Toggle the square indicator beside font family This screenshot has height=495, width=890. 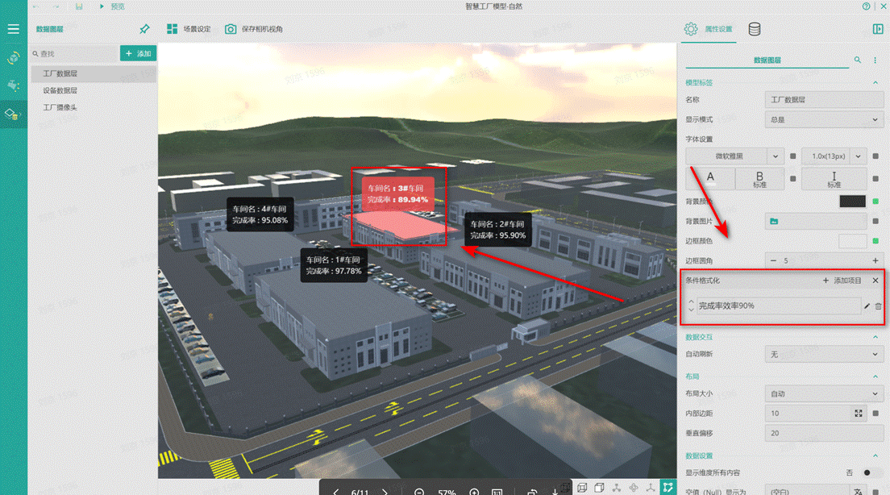(793, 156)
